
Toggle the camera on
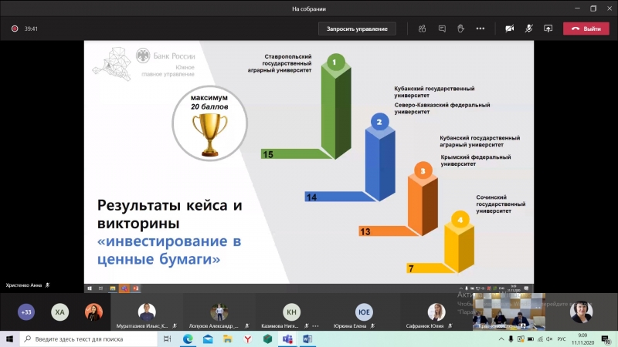509,29
